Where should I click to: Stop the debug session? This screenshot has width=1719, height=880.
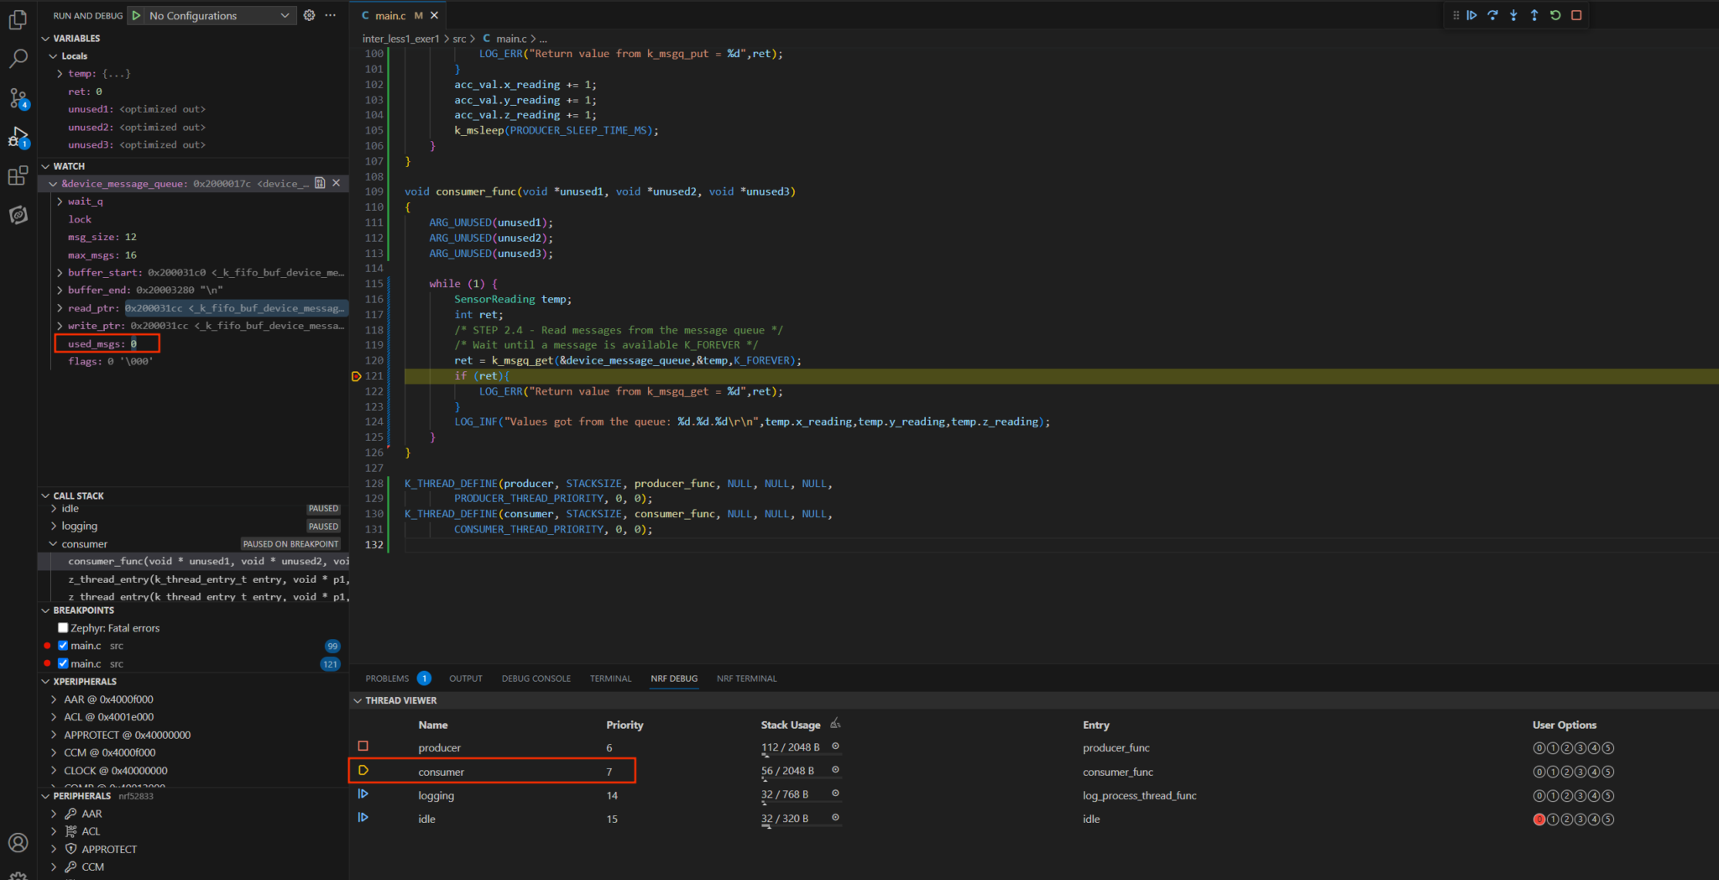tap(1575, 15)
